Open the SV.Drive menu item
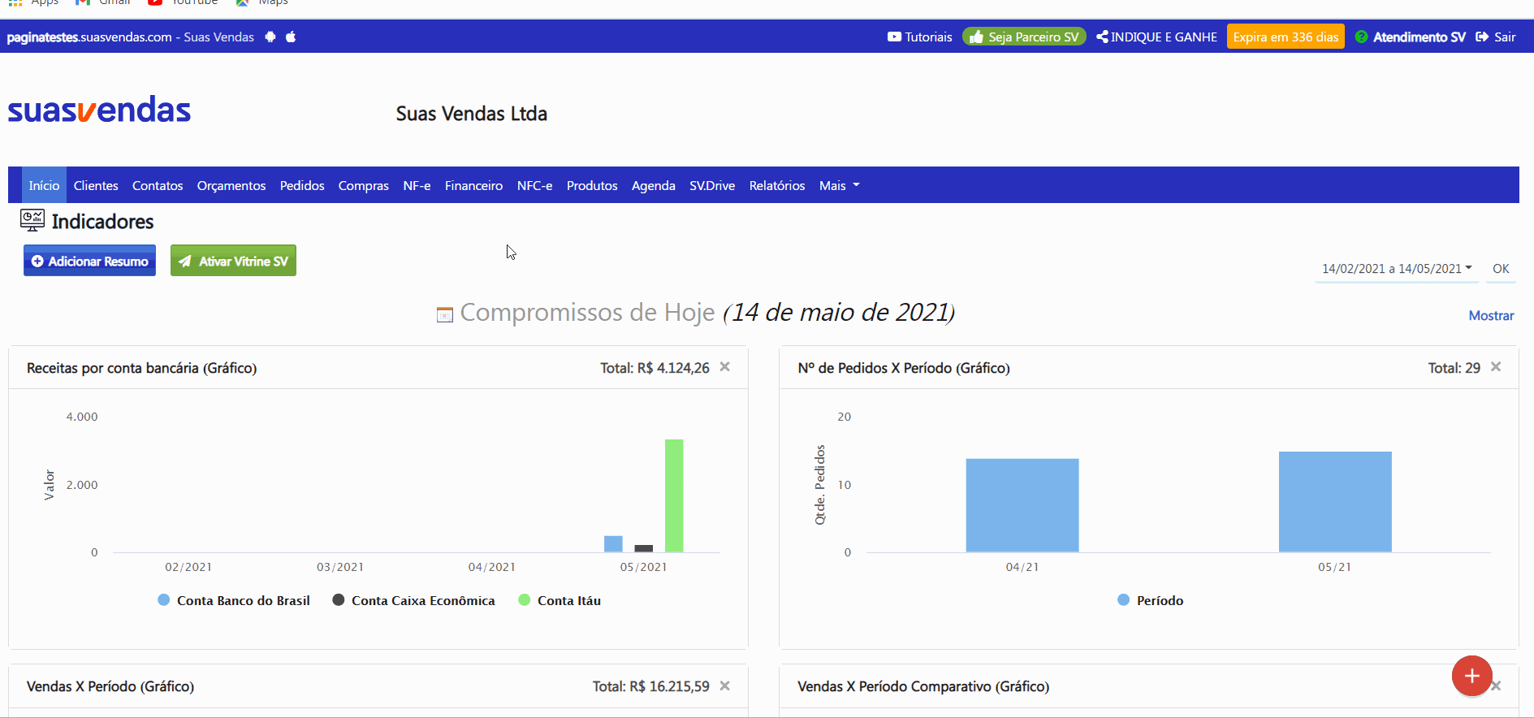Viewport: 1534px width, 718px height. coord(712,185)
